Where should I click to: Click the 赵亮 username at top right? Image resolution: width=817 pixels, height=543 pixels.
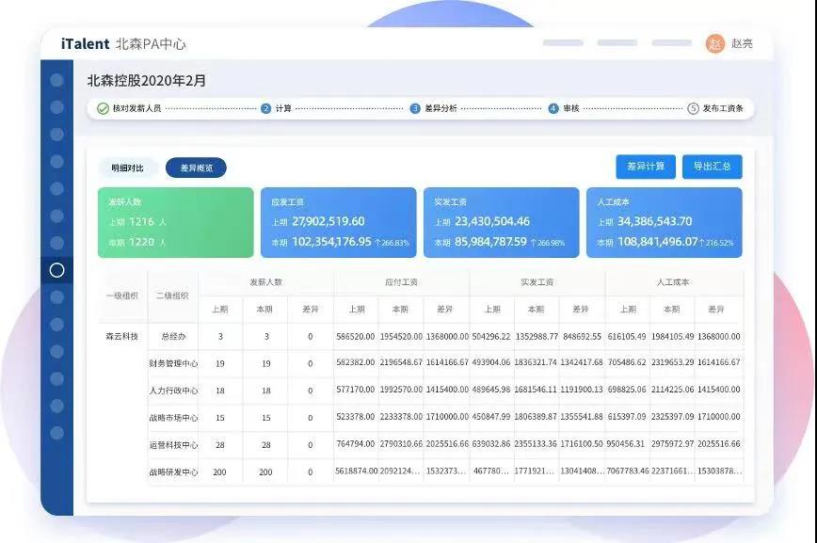click(x=742, y=44)
